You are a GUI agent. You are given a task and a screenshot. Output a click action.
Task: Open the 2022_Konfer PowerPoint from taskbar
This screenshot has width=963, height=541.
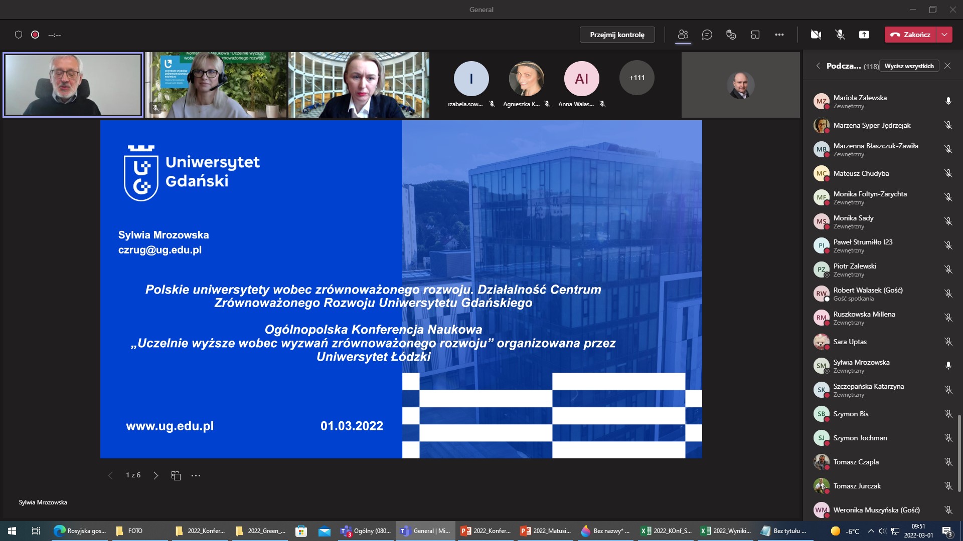tap(486, 530)
